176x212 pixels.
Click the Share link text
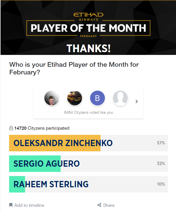tap(109, 205)
